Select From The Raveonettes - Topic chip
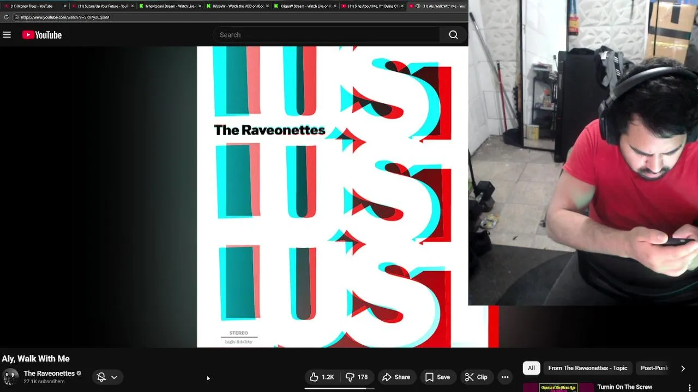Screen dimensions: 698x392 click(x=588, y=368)
